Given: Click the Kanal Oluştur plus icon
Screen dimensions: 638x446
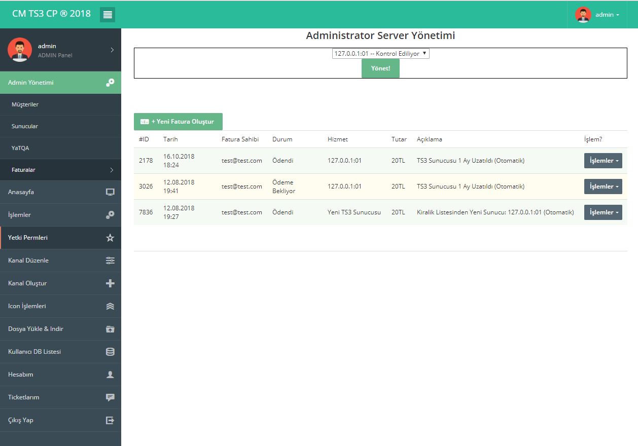Looking at the screenshot, I should (x=110, y=283).
